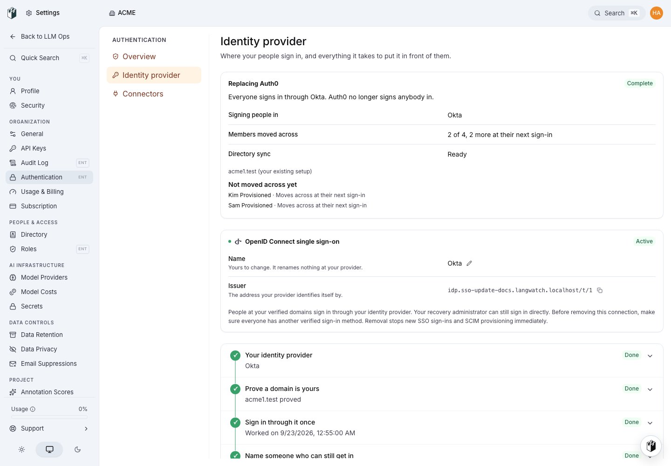This screenshot has height=466, width=671.
Task: Switch to dark theme moon icon
Action: 77,450
